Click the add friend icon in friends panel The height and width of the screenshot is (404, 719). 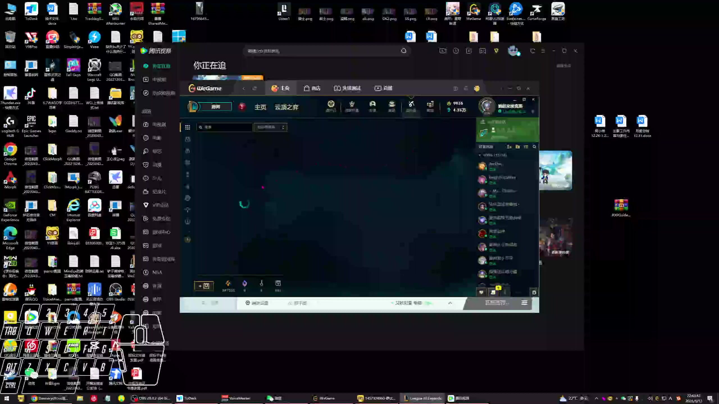[509, 147]
